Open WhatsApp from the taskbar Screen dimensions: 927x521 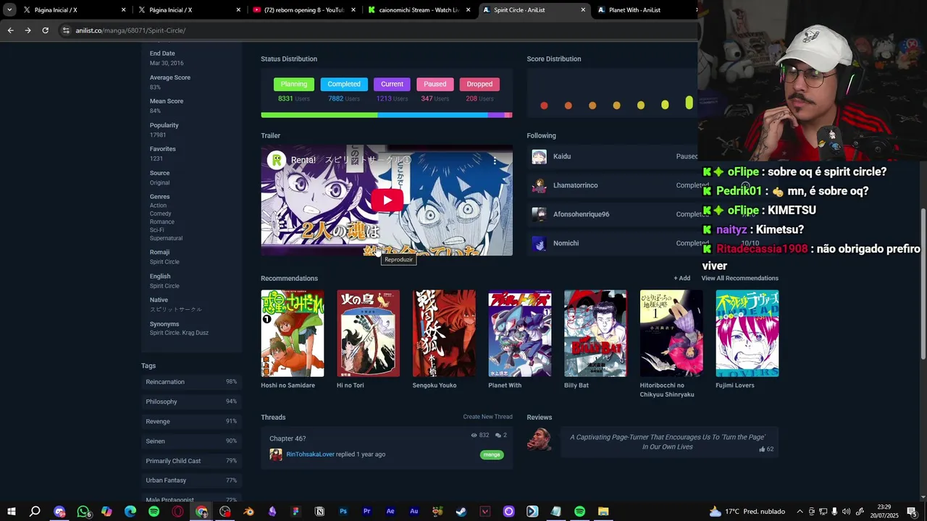click(83, 512)
